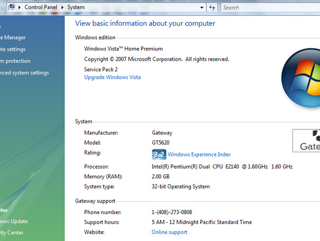The width and height of the screenshot is (320, 241).
Task: Click the Online support website link
Action: click(169, 232)
